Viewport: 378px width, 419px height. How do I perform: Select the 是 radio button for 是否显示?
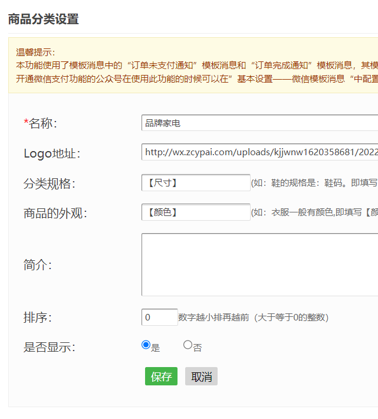coord(146,345)
